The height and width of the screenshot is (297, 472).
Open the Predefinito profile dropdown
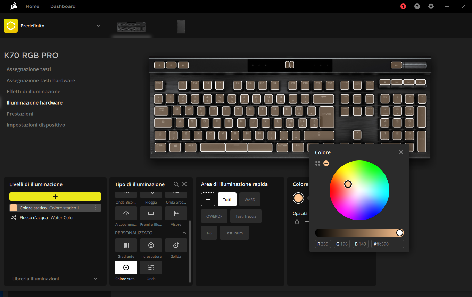98,26
